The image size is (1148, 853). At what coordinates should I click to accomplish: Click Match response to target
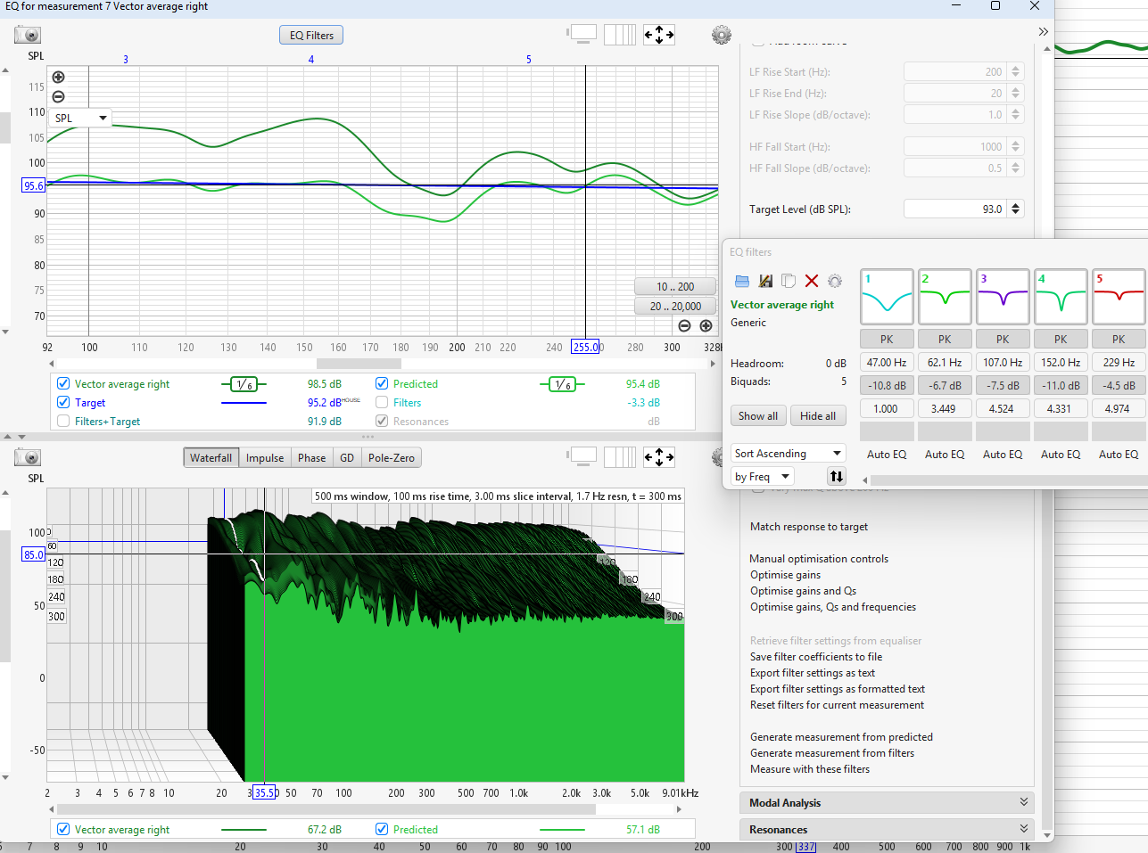tap(809, 526)
